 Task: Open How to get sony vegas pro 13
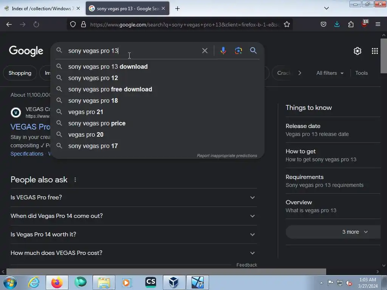click(333, 155)
